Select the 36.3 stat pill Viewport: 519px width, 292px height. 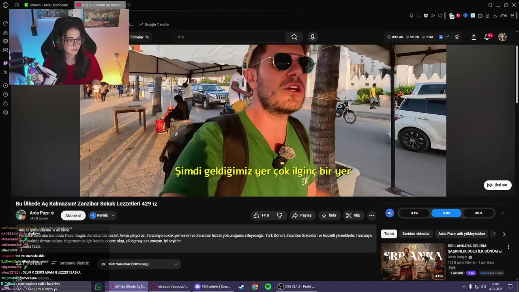coord(478,213)
